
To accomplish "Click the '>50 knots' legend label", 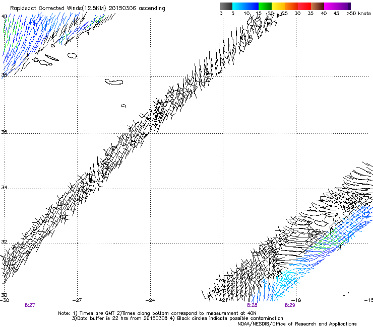I will click(358, 14).
